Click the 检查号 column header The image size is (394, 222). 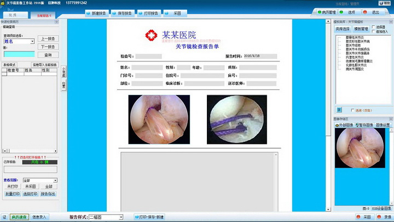(x=15, y=70)
